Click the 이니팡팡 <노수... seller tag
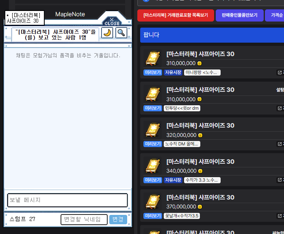The width and height of the screenshot is (284, 234). pyautogui.click(x=202, y=72)
